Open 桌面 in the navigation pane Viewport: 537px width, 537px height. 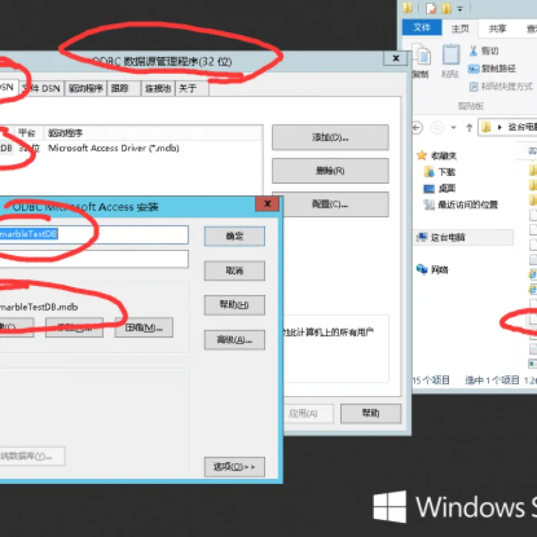coord(446,189)
